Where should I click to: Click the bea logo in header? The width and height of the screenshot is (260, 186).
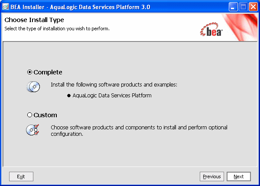click(x=211, y=29)
